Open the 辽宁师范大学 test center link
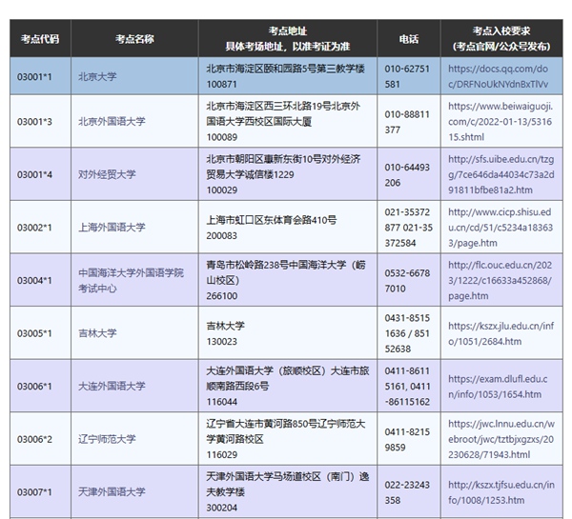 pyautogui.click(x=107, y=439)
